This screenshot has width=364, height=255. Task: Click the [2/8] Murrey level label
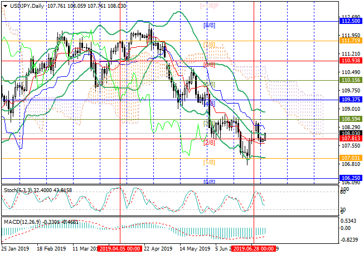tap(210, 143)
